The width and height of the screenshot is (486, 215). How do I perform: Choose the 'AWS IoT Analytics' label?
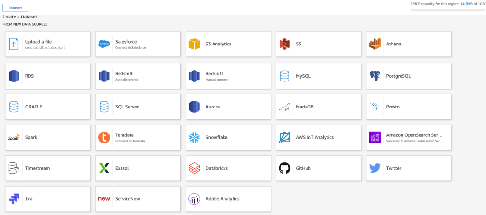click(315, 137)
